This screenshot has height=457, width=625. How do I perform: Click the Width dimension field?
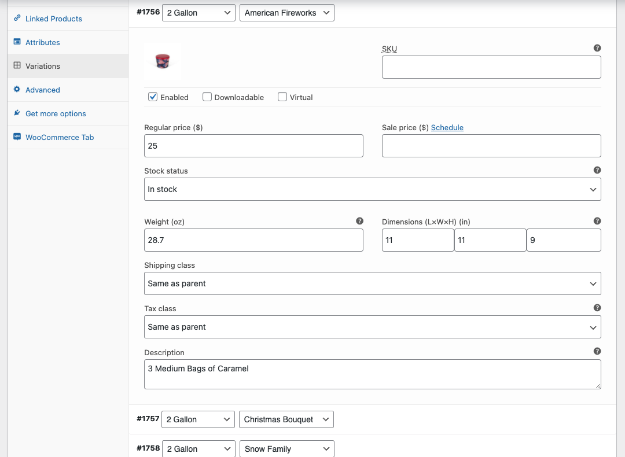point(490,240)
